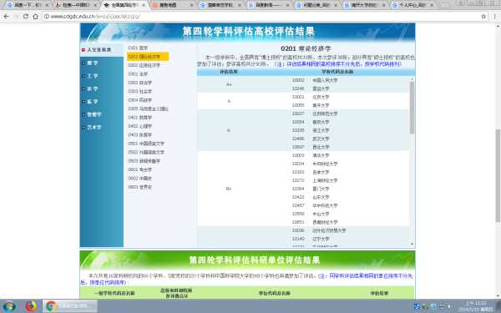
Task: Select the 10140 辽宁大学 row
Action: point(311,239)
